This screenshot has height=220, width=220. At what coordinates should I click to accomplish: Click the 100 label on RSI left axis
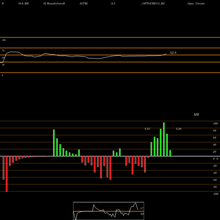tap(4, 40)
